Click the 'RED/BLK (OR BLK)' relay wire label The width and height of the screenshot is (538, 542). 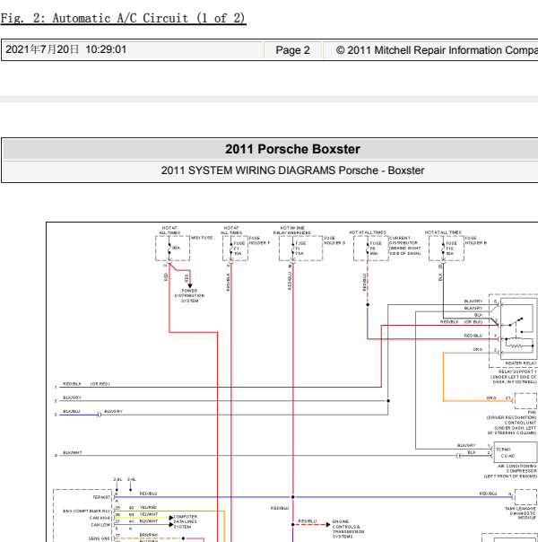(x=461, y=322)
